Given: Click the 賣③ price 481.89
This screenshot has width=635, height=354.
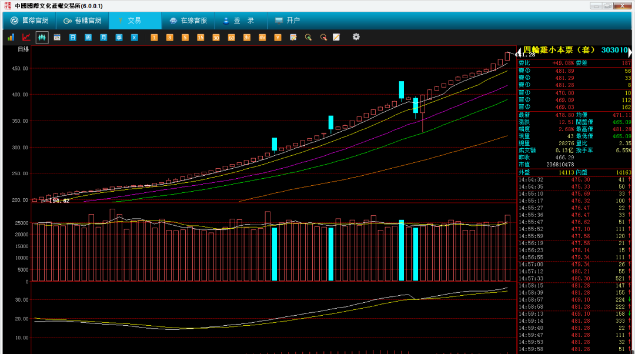Looking at the screenshot, I should [564, 71].
